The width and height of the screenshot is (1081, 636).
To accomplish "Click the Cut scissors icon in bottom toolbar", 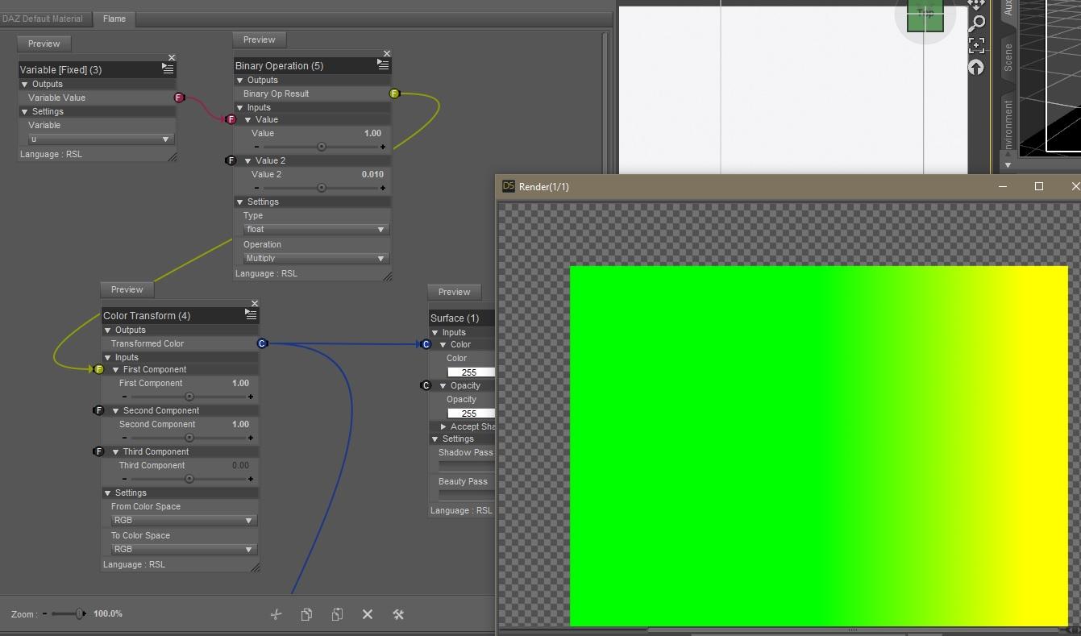I will [276, 614].
